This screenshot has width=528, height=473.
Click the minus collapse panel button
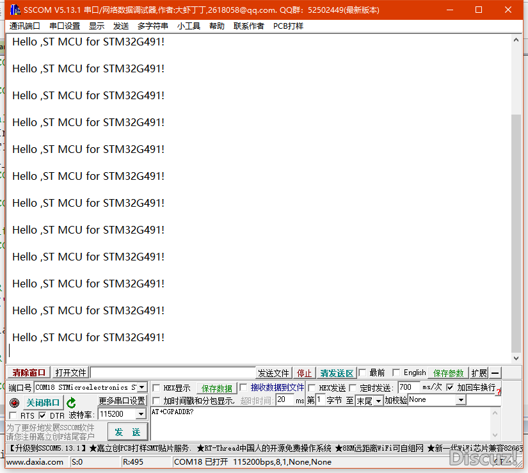(x=495, y=373)
